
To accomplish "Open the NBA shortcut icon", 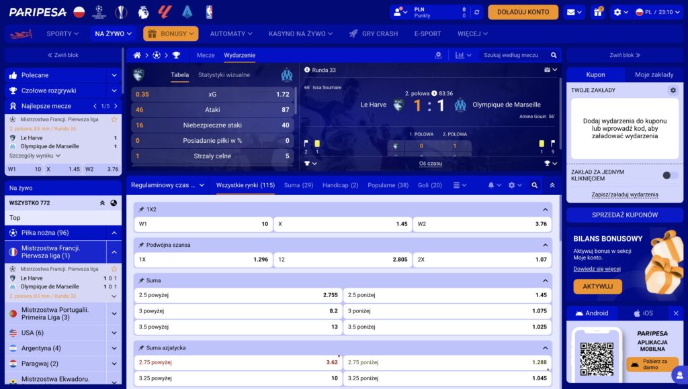I will pos(210,12).
